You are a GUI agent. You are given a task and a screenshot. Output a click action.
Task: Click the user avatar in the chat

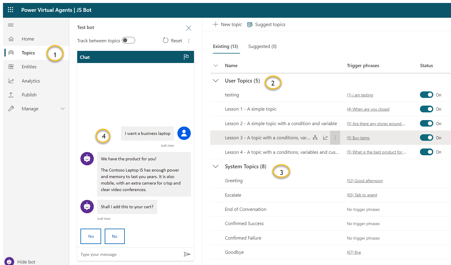[x=184, y=133]
